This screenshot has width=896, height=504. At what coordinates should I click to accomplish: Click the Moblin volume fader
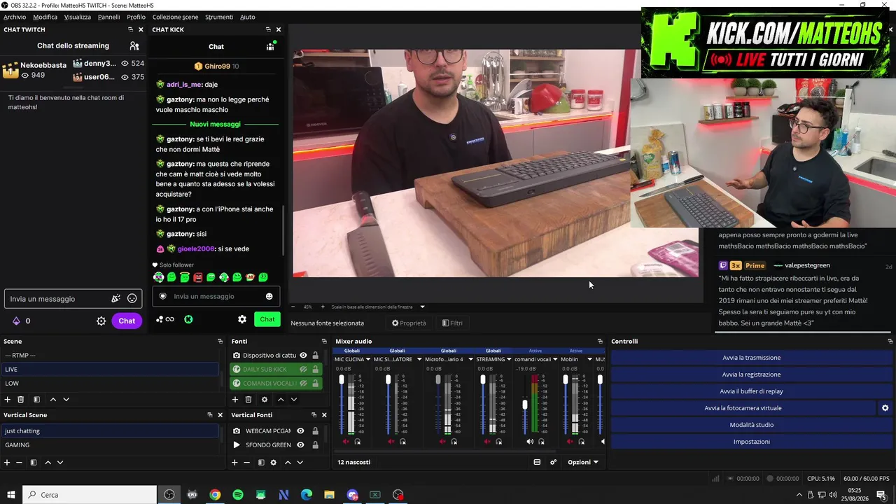click(566, 380)
